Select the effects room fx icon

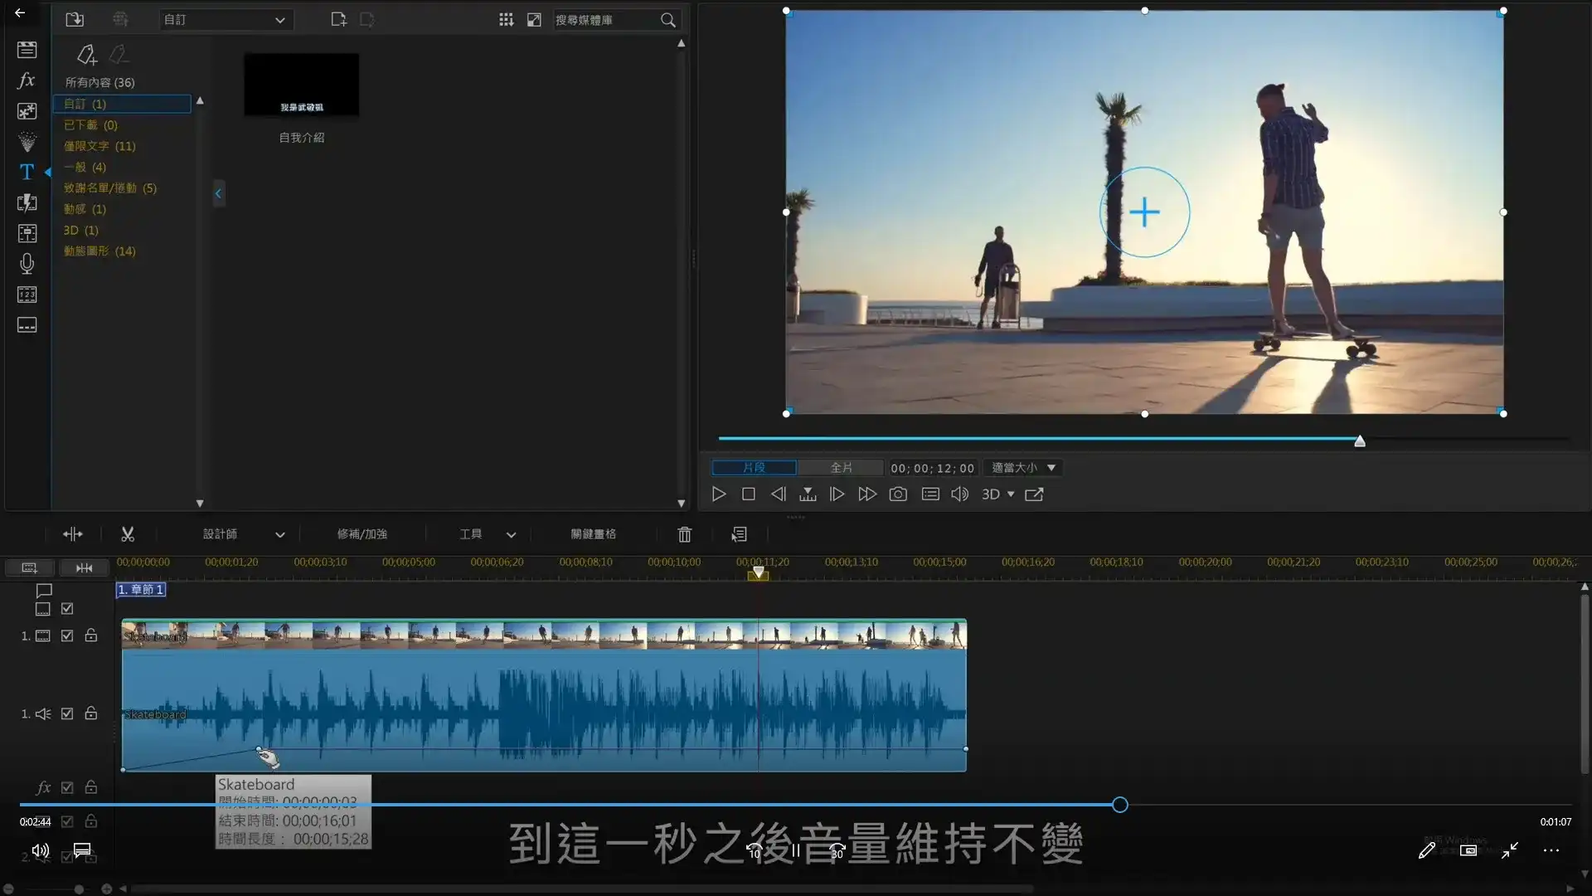[x=26, y=80]
